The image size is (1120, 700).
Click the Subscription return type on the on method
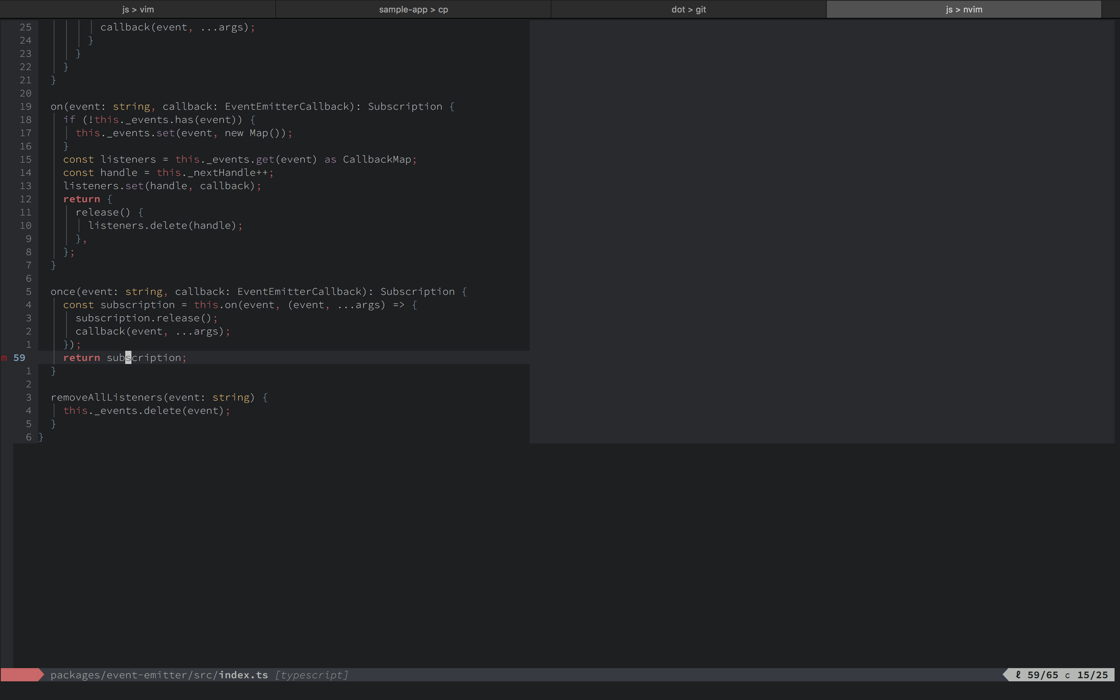click(x=405, y=106)
